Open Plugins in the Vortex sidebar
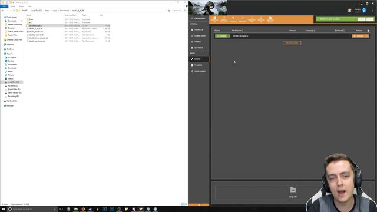377x212 pixels. pyautogui.click(x=199, y=65)
